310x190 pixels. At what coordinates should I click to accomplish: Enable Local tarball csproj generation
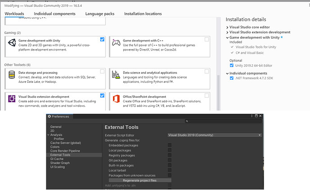click(170, 170)
